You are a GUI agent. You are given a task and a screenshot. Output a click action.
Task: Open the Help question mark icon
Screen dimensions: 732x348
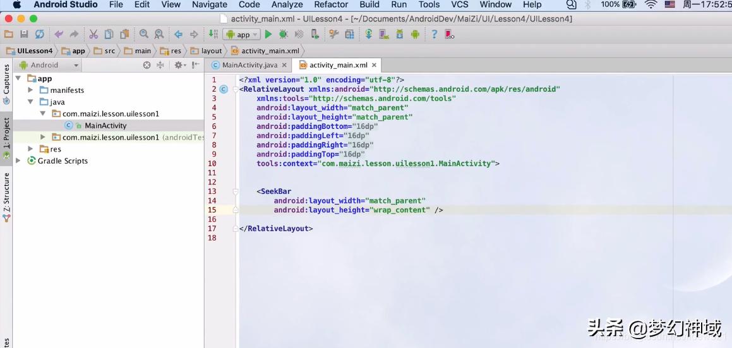tap(434, 35)
